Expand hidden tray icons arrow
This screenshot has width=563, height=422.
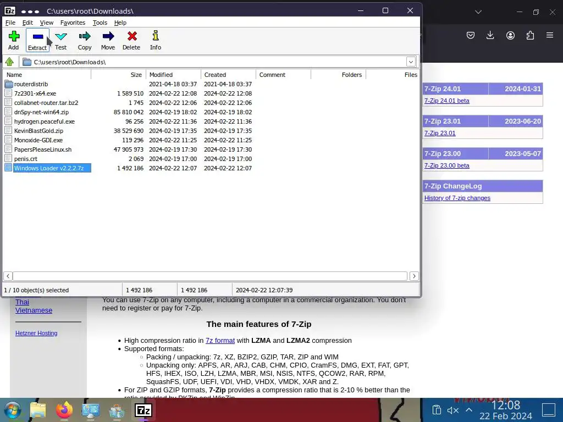pos(469,410)
